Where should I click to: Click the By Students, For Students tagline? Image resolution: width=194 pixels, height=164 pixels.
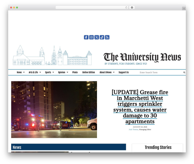[126, 64]
